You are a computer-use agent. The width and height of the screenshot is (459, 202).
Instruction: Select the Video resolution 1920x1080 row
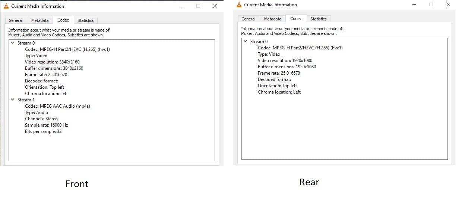tap(285, 61)
